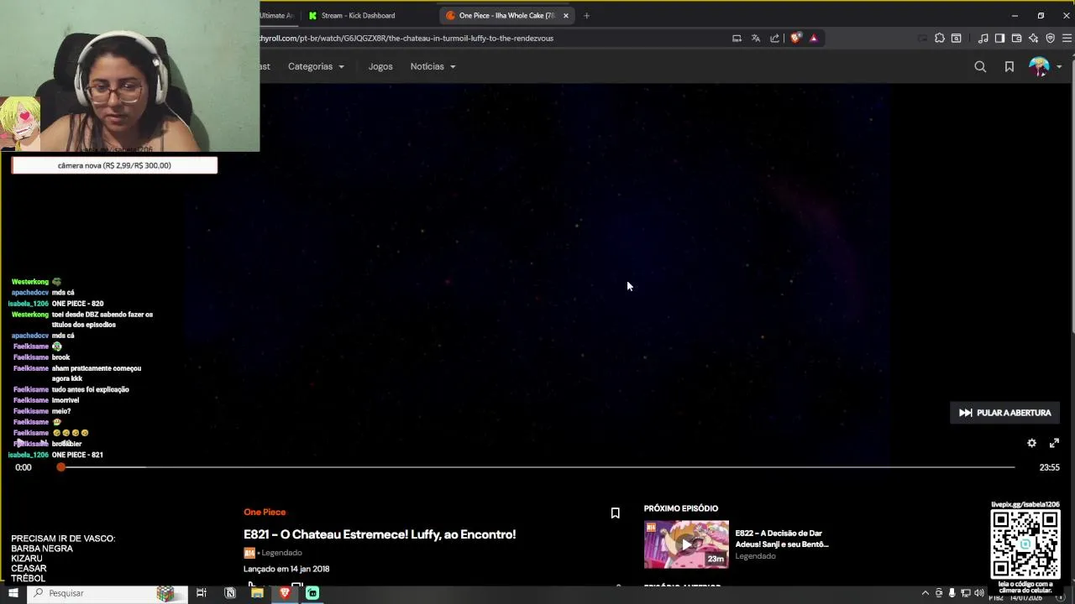Image resolution: width=1075 pixels, height=604 pixels.
Task: Open the Brave Shields lion icon
Action: coord(795,38)
